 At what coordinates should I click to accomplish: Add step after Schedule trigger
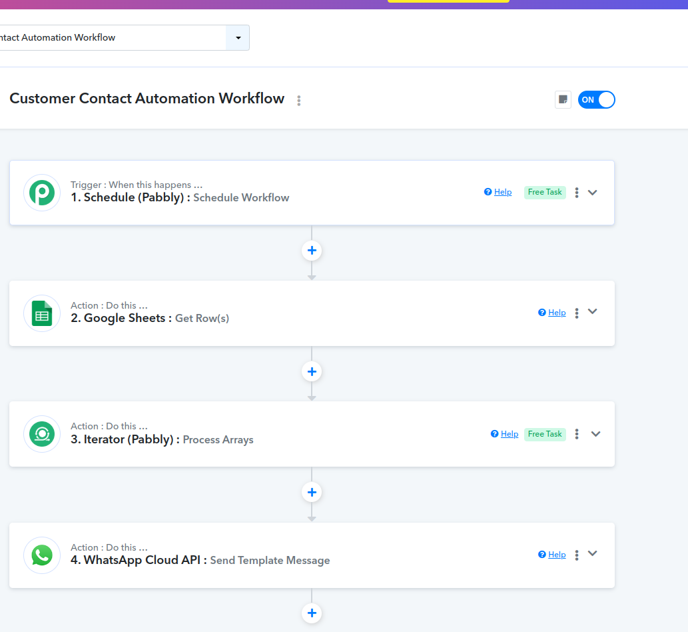tap(312, 251)
